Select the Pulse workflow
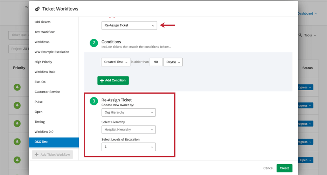The height and width of the screenshot is (175, 327). 54,102
